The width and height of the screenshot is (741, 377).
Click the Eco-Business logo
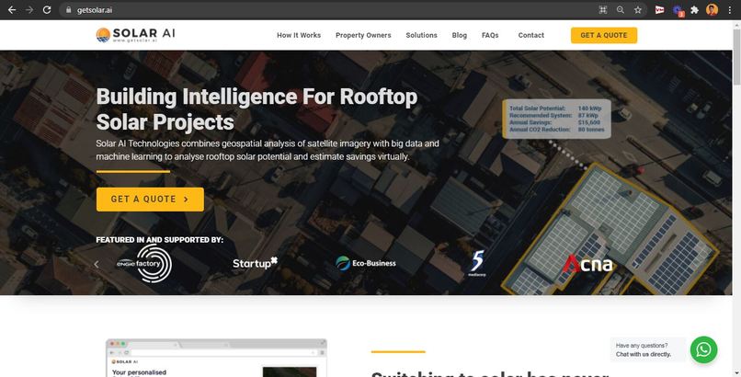click(x=366, y=263)
